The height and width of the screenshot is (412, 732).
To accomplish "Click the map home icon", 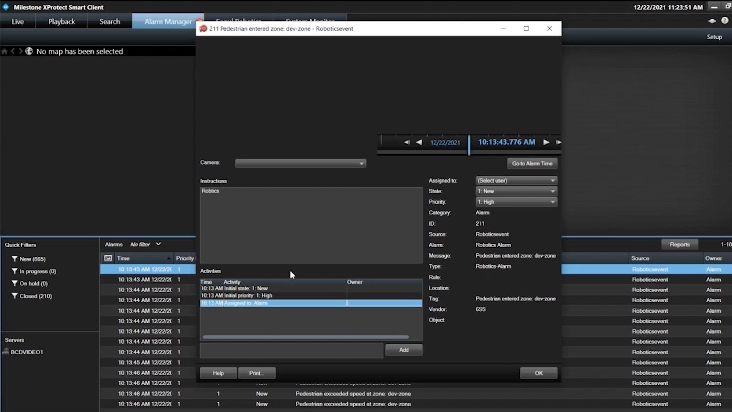I will tap(5, 51).
